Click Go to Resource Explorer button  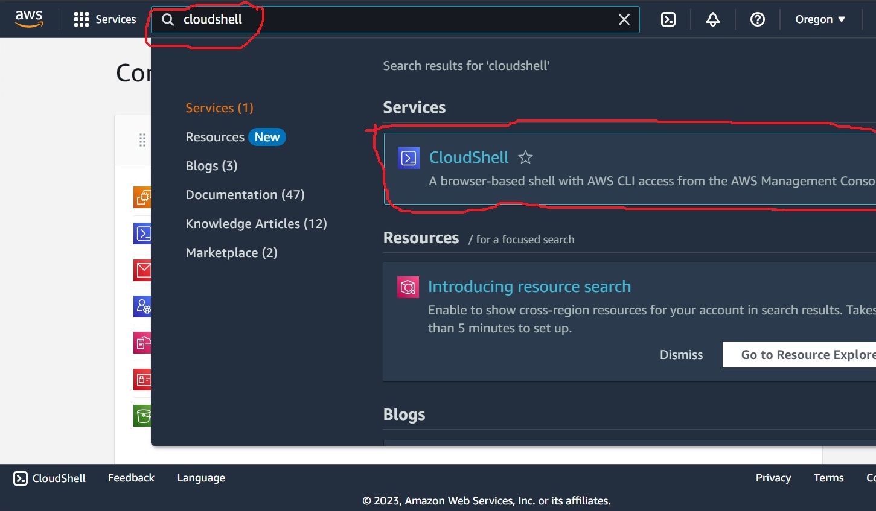click(799, 355)
